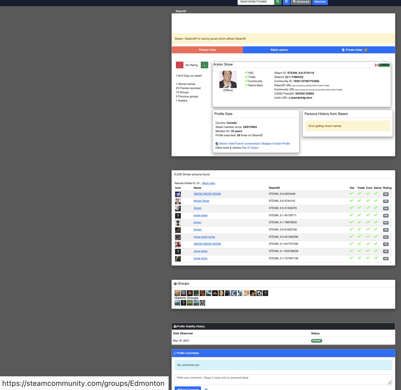Open the white skull group icon

coord(259,293)
